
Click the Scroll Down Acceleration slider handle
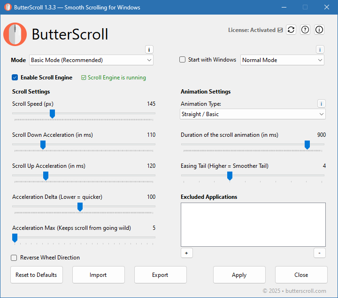[43, 145]
